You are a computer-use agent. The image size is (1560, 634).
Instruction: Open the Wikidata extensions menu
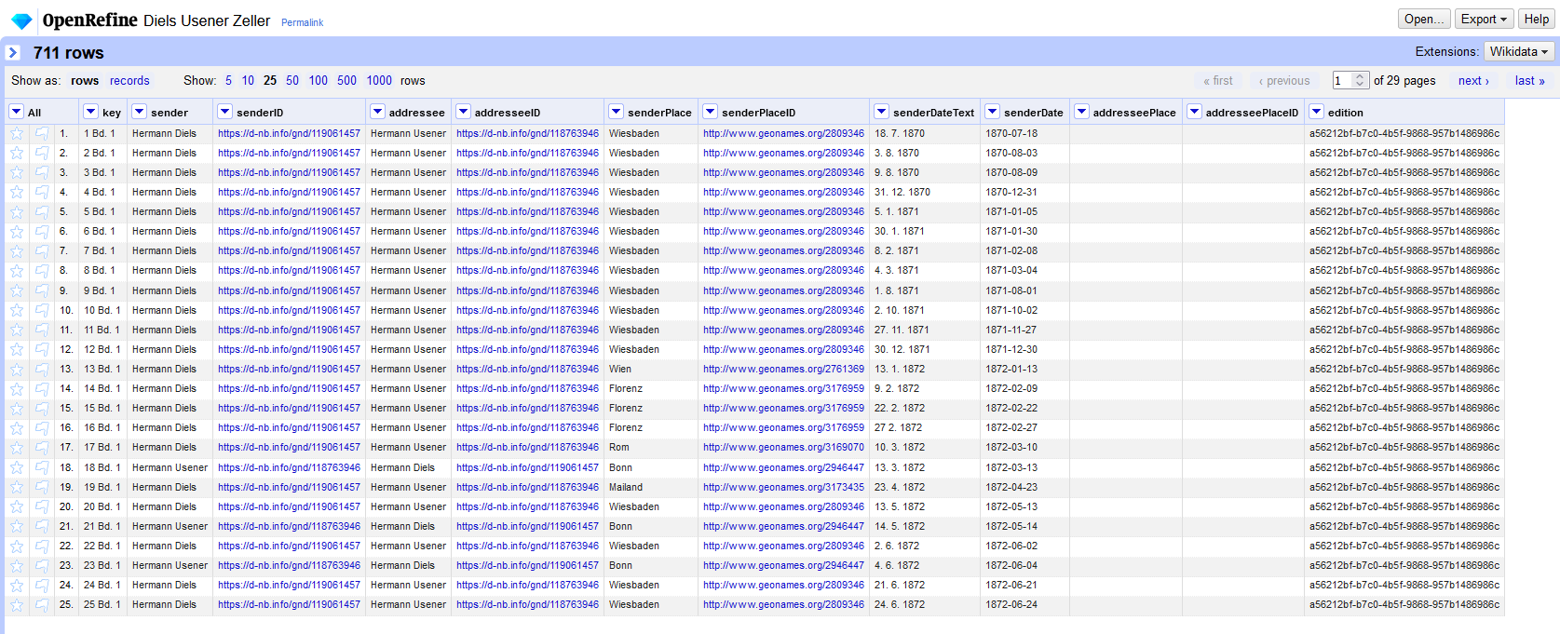[x=1519, y=51]
